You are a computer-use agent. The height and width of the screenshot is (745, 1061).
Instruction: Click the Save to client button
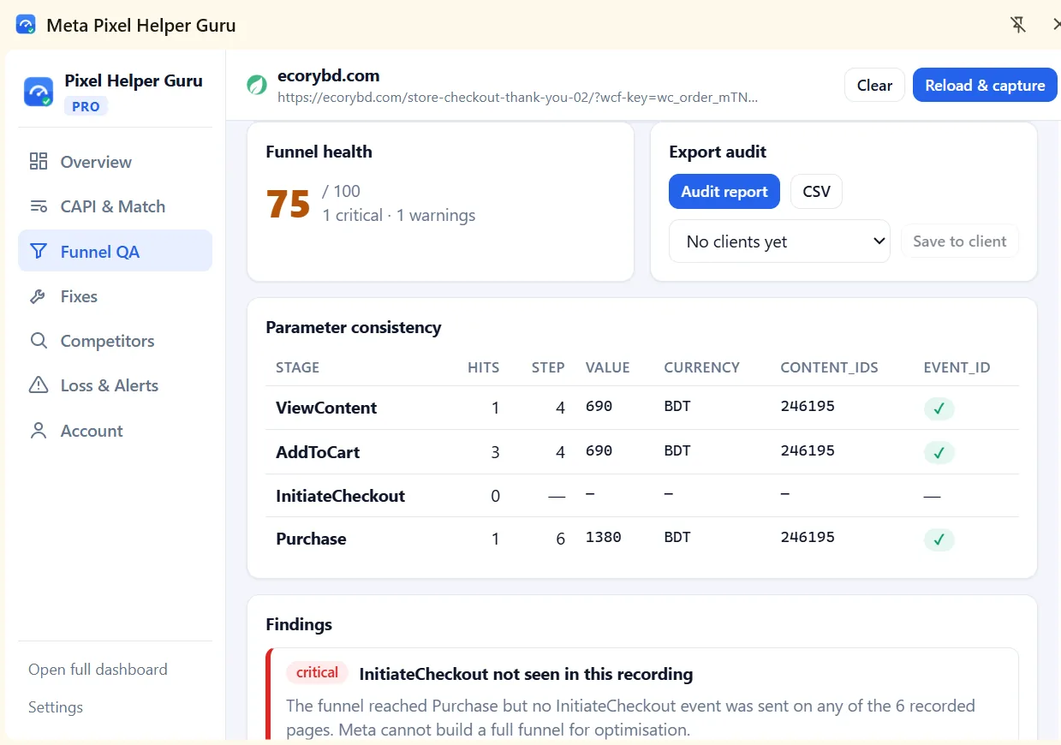960,241
